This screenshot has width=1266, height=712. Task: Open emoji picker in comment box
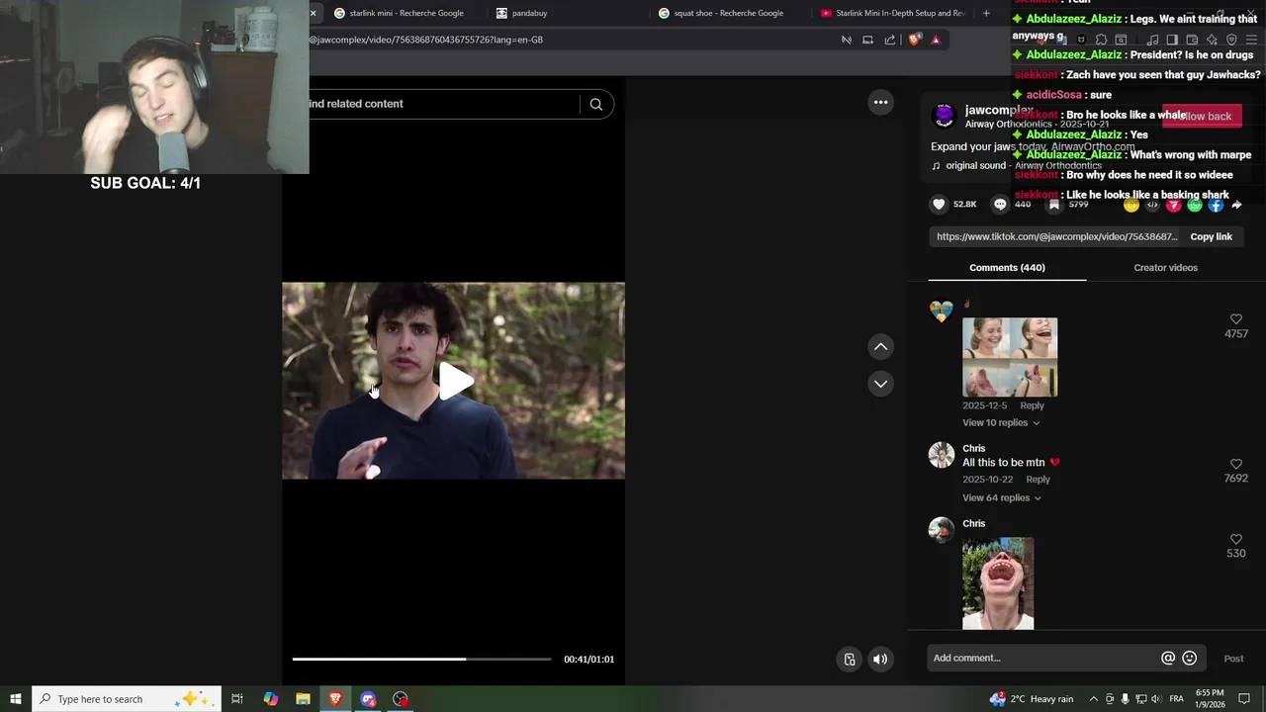(x=1190, y=658)
